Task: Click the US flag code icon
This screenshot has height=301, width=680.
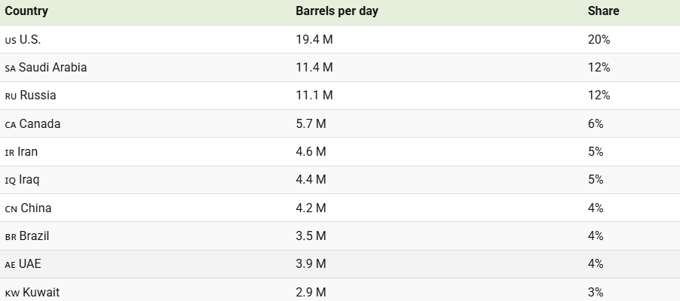Action: click(11, 40)
